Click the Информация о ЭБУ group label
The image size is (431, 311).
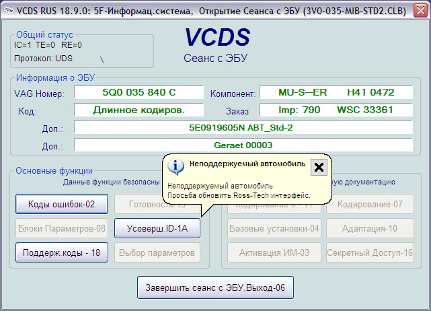tap(55, 77)
